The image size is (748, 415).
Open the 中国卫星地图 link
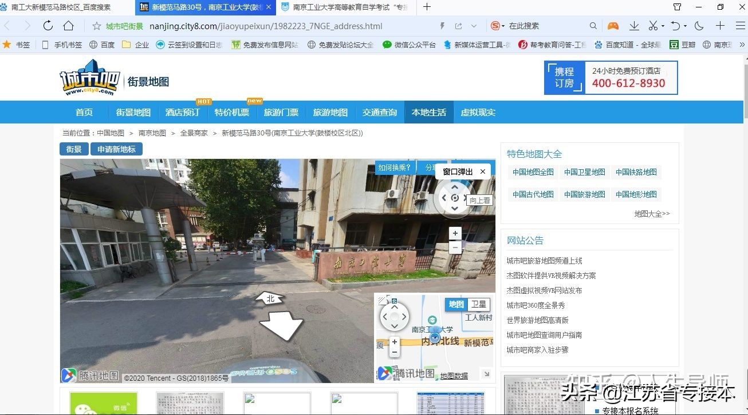(584, 171)
